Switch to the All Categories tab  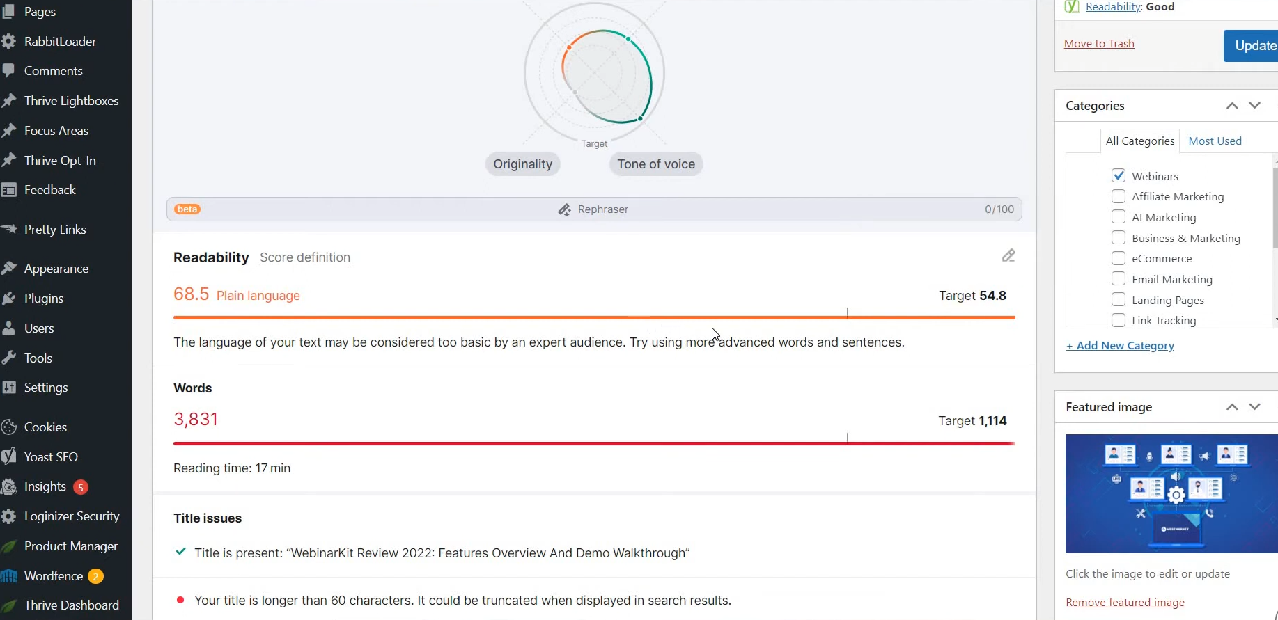click(x=1140, y=141)
